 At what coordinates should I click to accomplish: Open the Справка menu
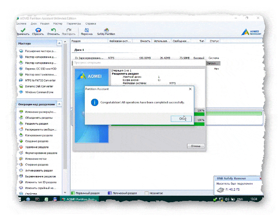point(91,23)
